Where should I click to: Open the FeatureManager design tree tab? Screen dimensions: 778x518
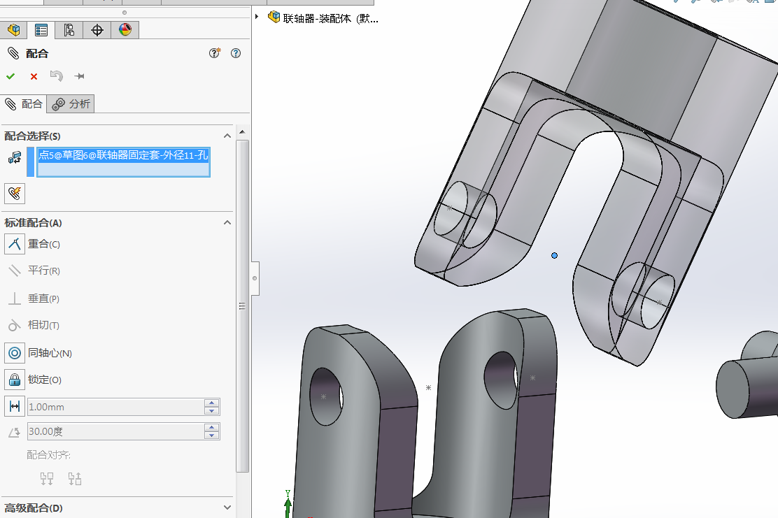pyautogui.click(x=13, y=30)
